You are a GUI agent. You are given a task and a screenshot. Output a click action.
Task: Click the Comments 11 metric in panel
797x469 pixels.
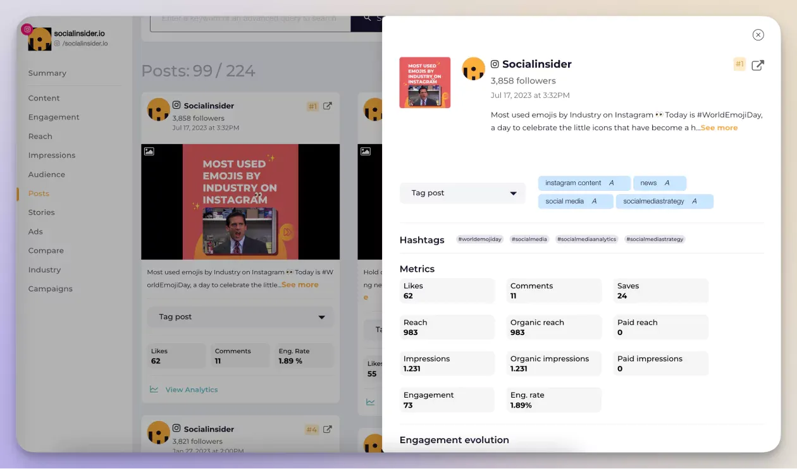pyautogui.click(x=554, y=291)
